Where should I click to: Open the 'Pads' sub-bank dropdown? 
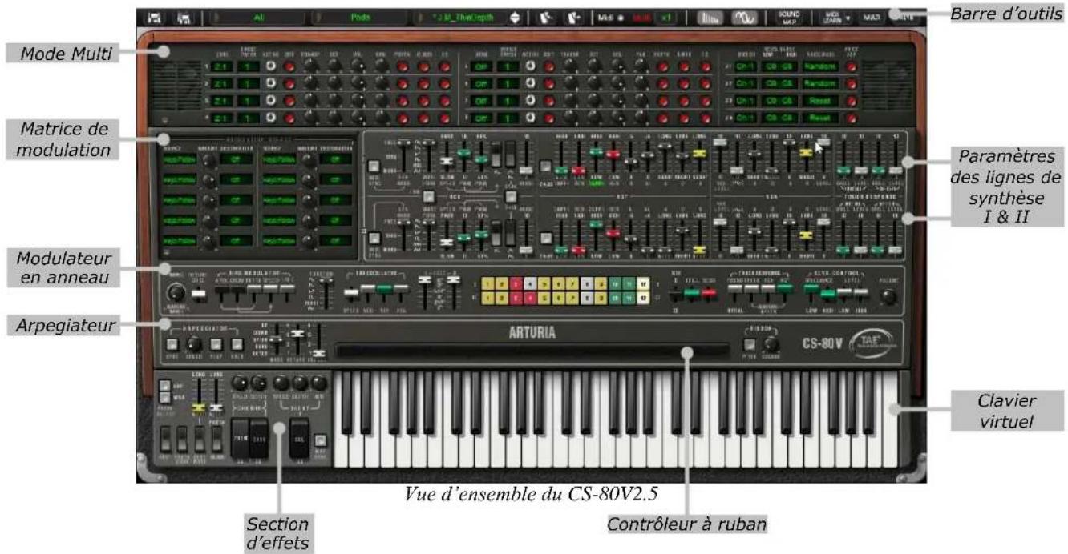pyautogui.click(x=361, y=16)
